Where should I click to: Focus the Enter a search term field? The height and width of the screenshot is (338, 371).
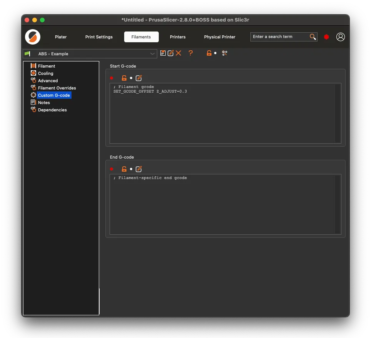pos(279,36)
